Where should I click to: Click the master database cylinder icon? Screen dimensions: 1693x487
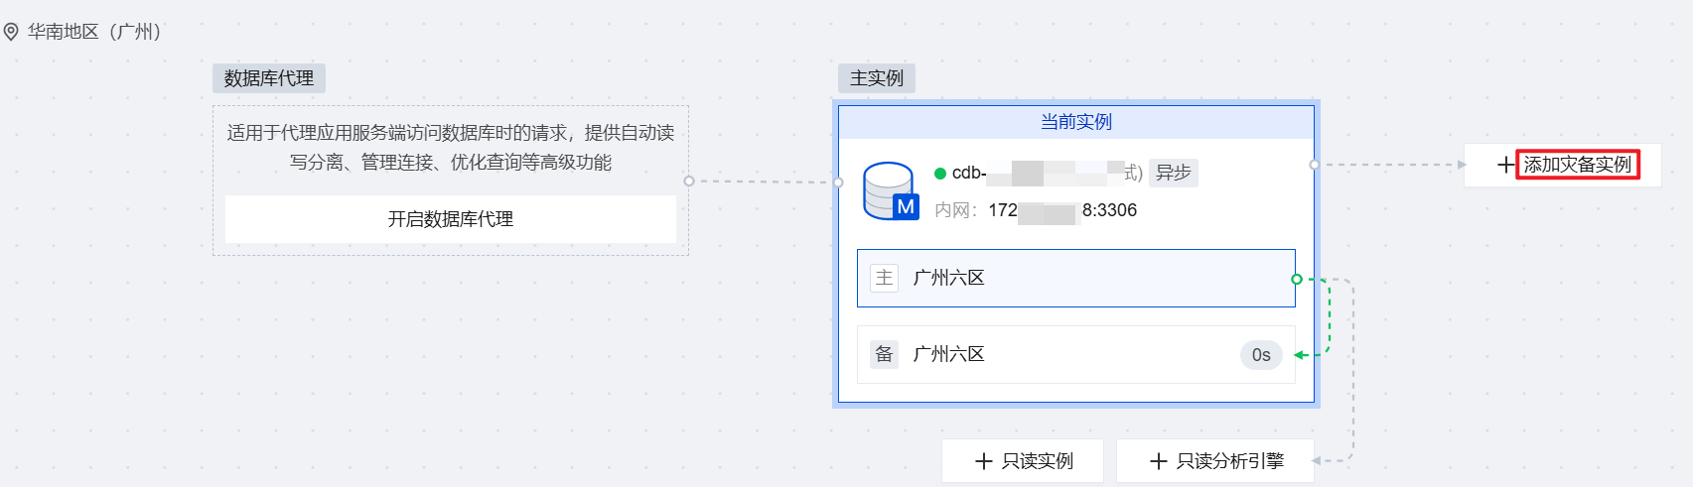[x=889, y=190]
